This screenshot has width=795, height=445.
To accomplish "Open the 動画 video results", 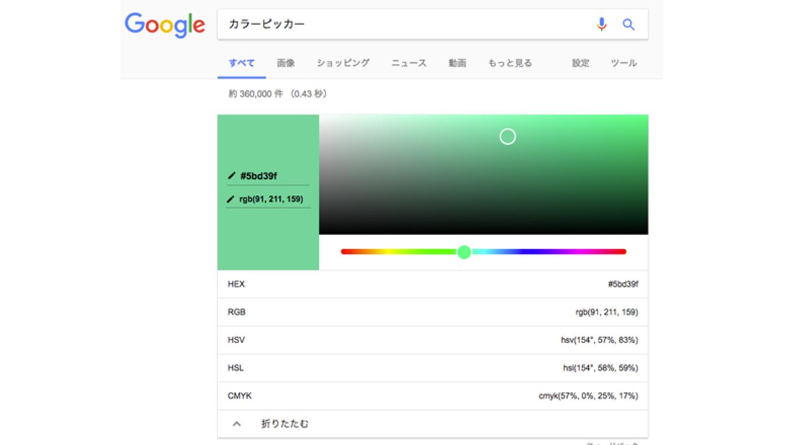I will click(457, 63).
